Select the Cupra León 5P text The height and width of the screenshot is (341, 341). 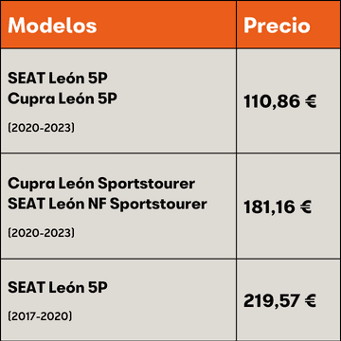coord(63,99)
